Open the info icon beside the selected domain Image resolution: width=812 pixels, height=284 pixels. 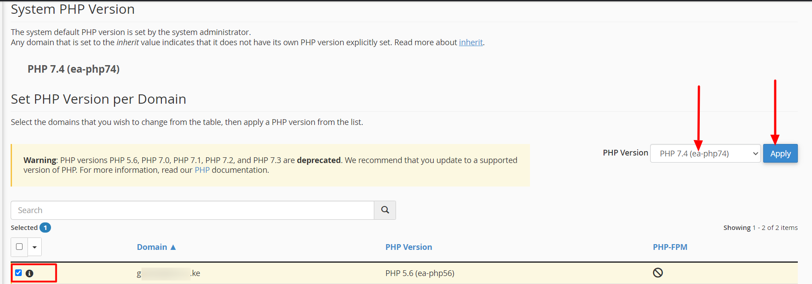29,273
